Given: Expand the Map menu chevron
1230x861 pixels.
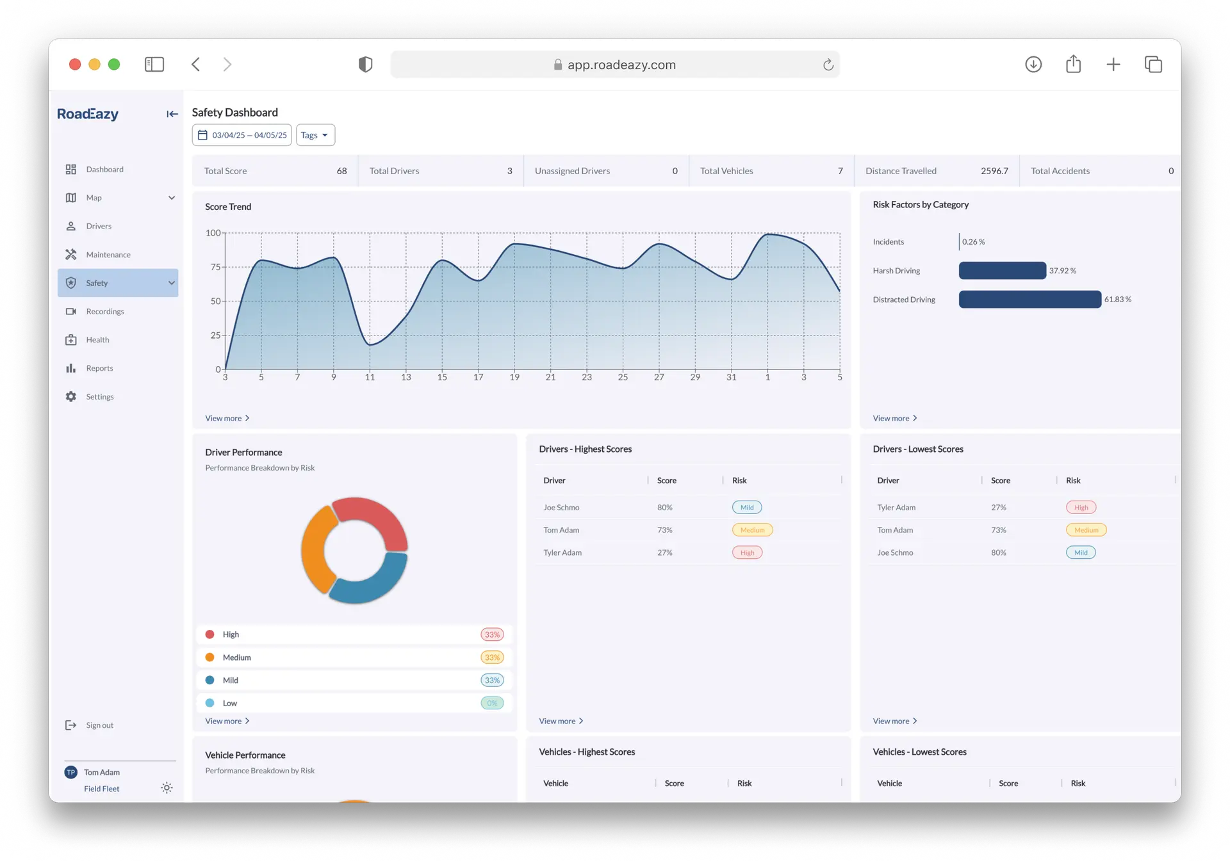Looking at the screenshot, I should coord(172,198).
